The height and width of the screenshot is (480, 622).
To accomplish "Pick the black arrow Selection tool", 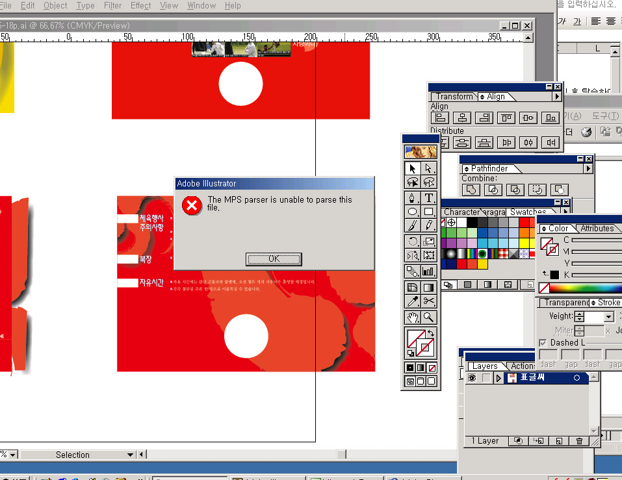I will click(412, 168).
